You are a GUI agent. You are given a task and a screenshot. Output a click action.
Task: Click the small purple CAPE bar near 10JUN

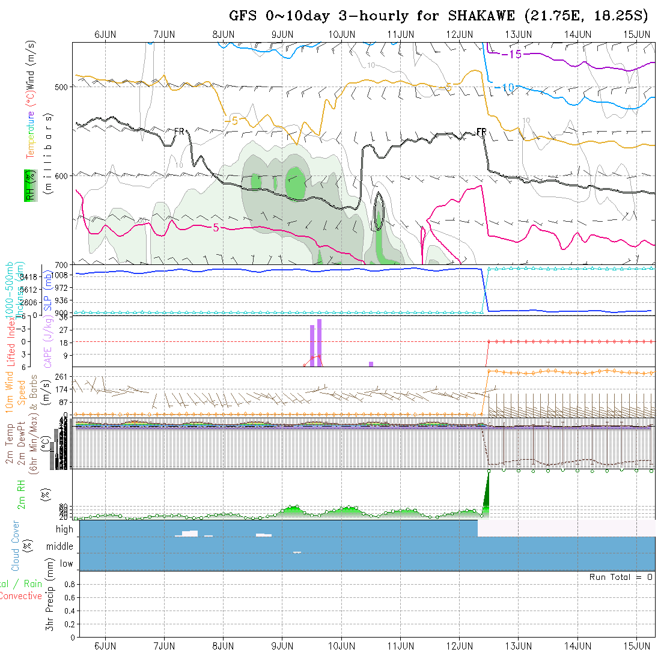click(x=371, y=364)
